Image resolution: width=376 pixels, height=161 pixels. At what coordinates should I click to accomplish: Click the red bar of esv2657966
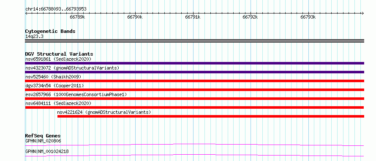pyautogui.click(x=194, y=99)
